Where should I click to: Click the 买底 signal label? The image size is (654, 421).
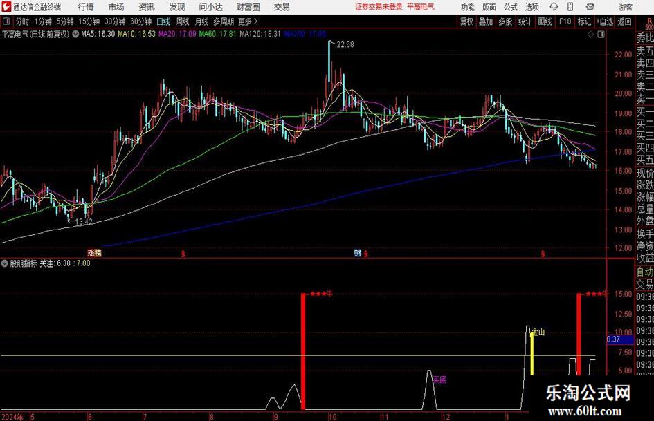[x=439, y=380]
